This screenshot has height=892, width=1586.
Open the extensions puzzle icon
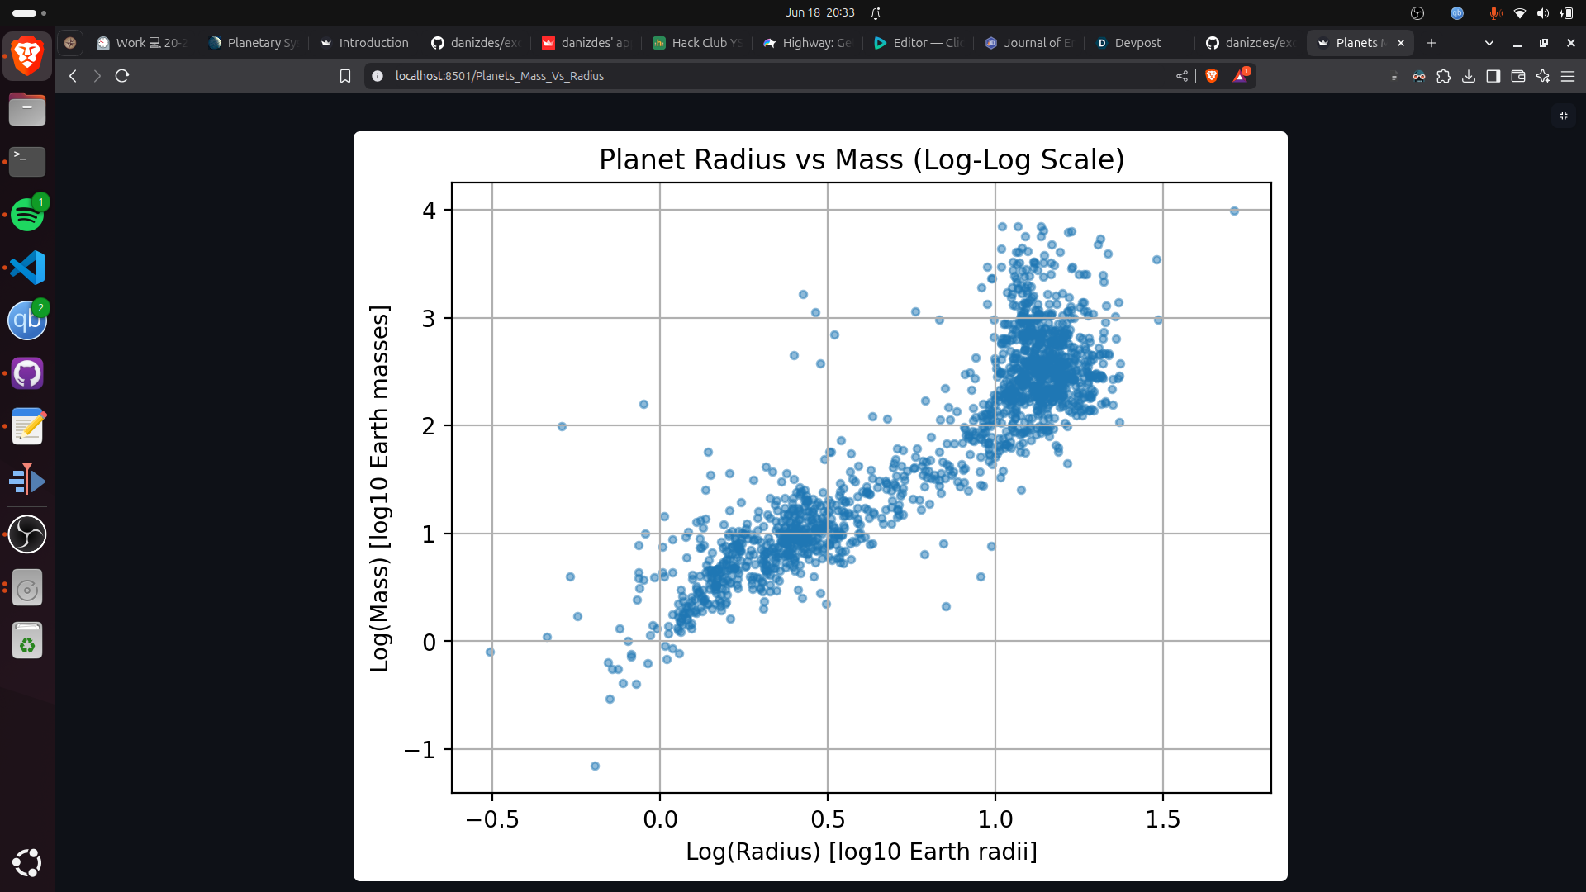[1444, 76]
